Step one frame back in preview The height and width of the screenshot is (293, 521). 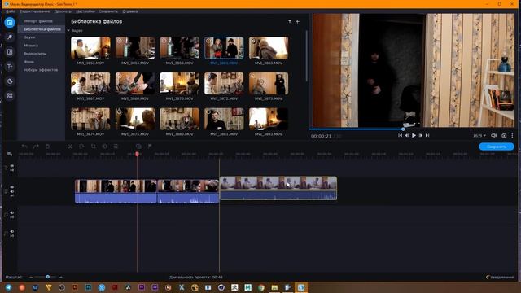[x=407, y=136]
